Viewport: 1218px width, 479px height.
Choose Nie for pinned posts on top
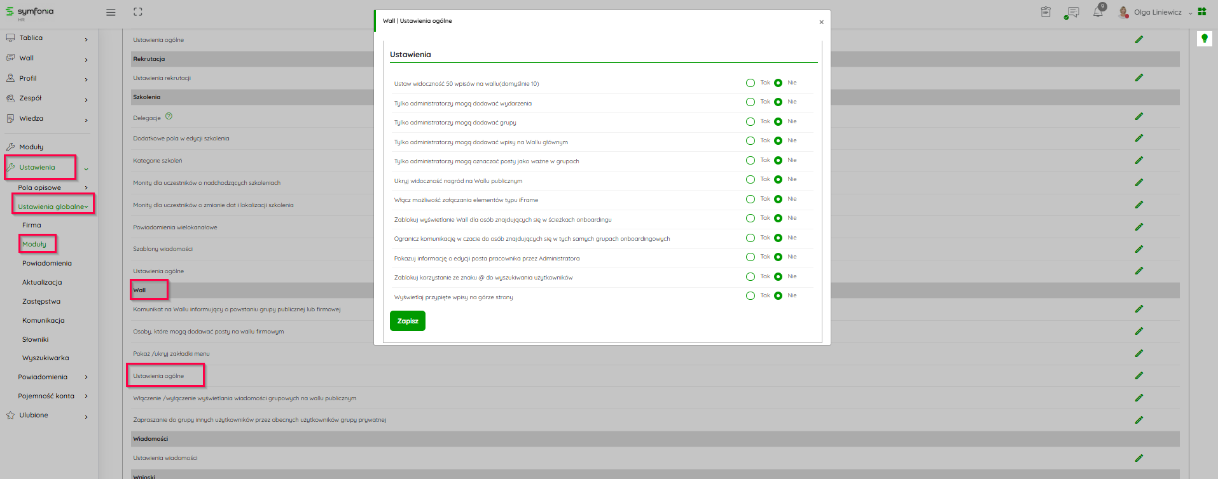(x=778, y=296)
